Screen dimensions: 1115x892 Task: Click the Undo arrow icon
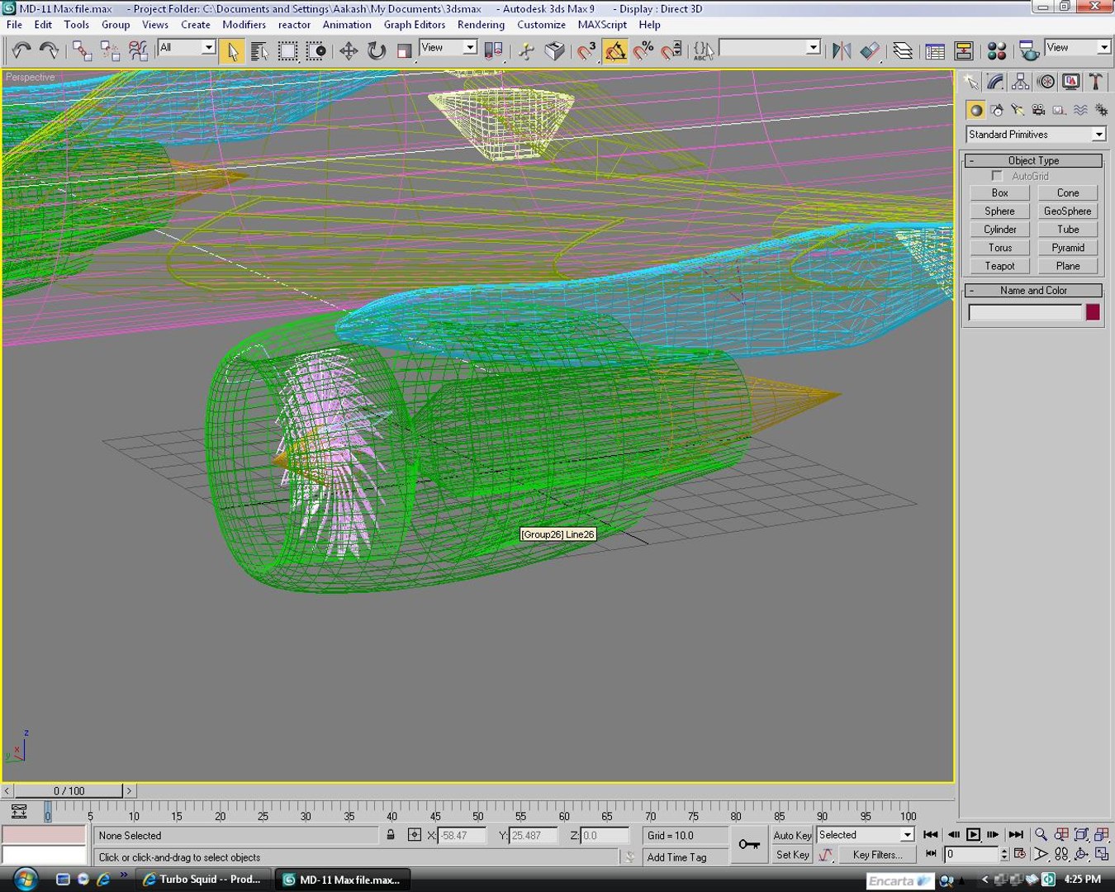(x=21, y=51)
